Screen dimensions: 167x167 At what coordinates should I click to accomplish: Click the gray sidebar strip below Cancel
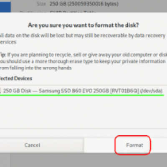5,160
